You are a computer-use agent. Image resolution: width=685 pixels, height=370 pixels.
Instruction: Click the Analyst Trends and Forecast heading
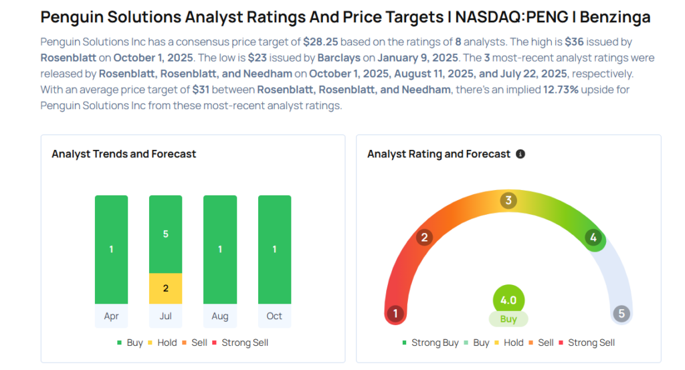tap(124, 154)
